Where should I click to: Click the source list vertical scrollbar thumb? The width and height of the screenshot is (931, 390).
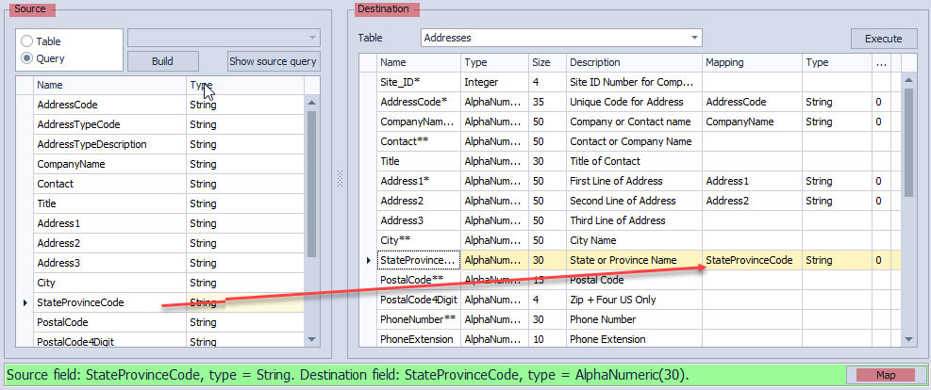[312, 183]
